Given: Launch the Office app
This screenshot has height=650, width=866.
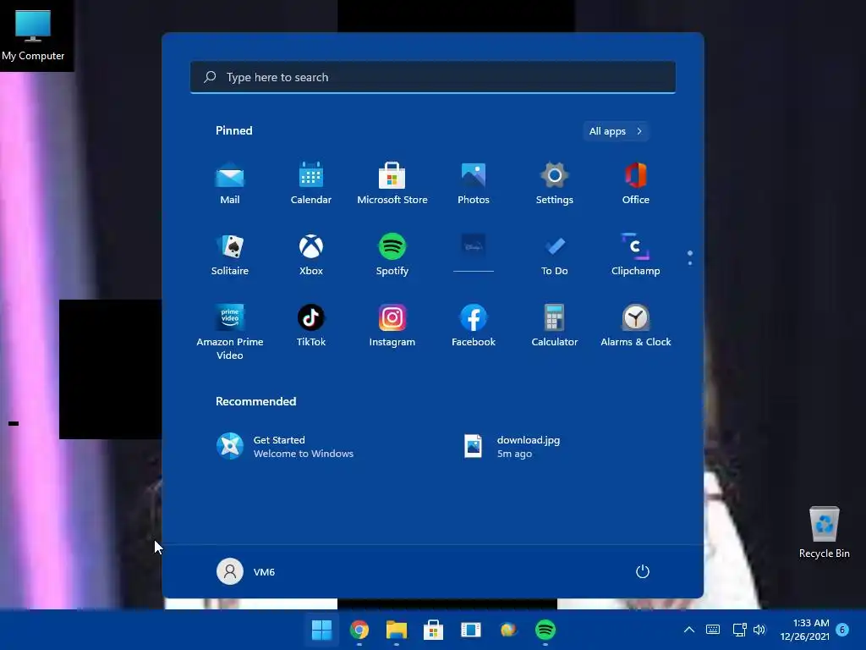Looking at the screenshot, I should 636,184.
